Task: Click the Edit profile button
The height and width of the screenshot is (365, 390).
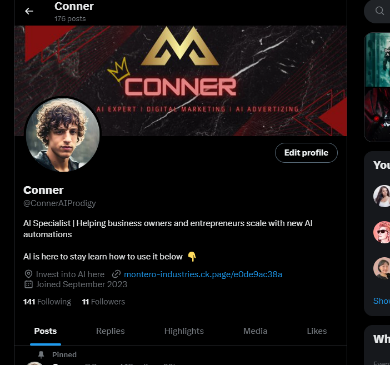Action: pos(306,153)
